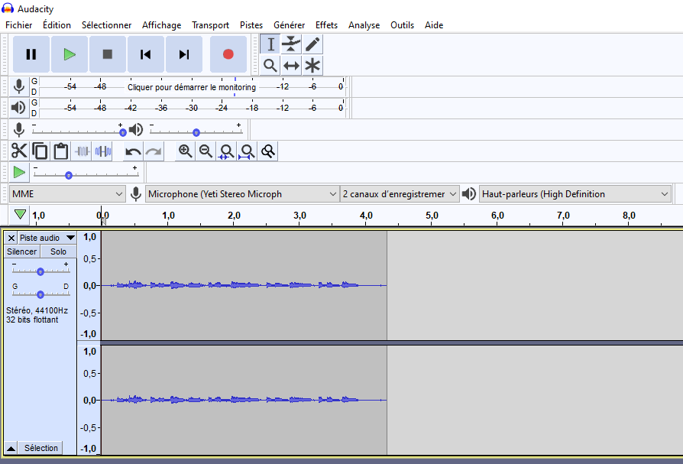Select the Draw pencil tool
This screenshot has height=464, width=683.
(x=312, y=44)
